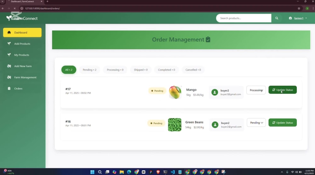315x175 pixels.
Task: Bookmark this page with star icon
Action: [299, 8]
